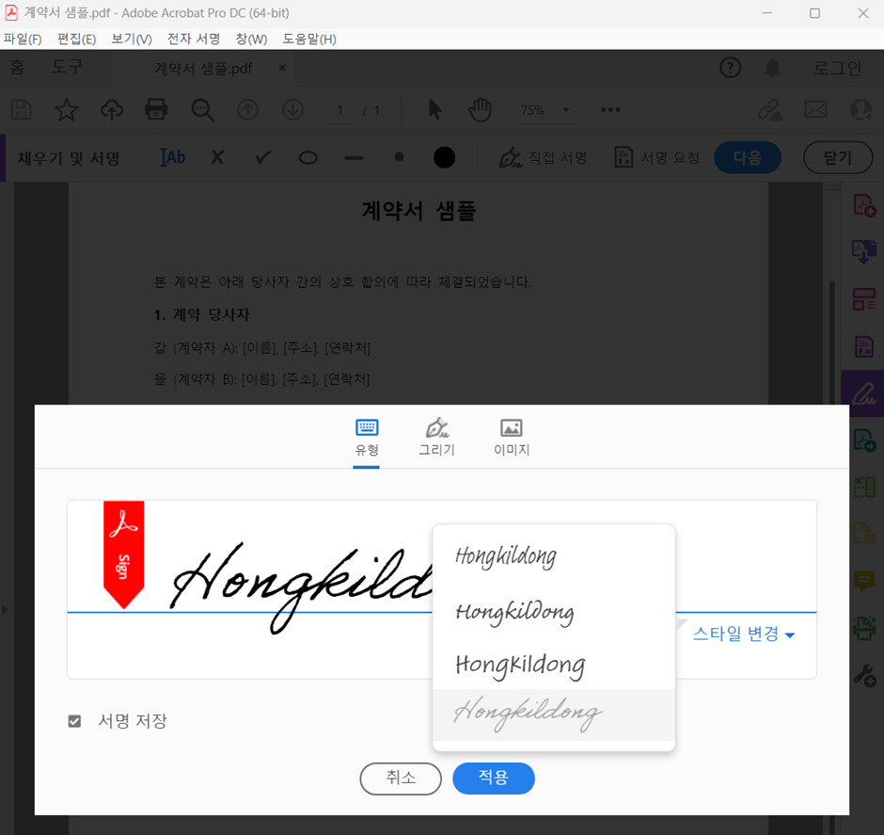Open the Export PDF sidebar tool
The width and height of the screenshot is (884, 835).
[x=863, y=251]
